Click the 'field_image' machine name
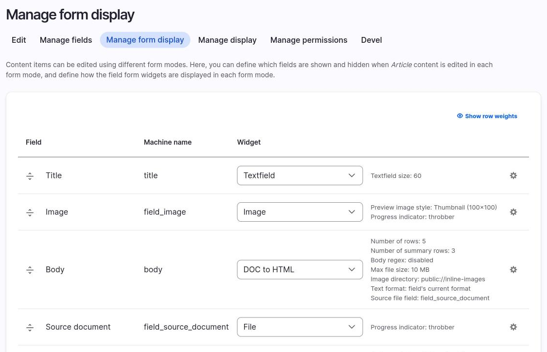The image size is (547, 352). [x=165, y=212]
